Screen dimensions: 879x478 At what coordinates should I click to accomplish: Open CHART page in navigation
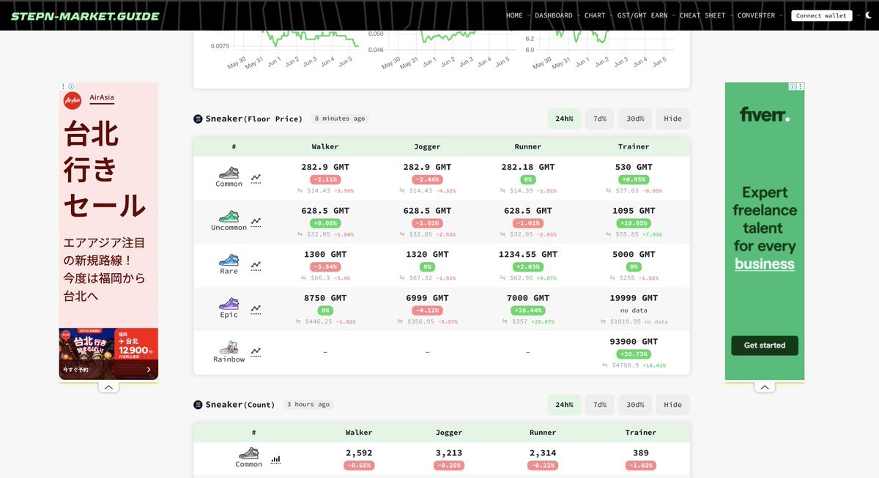point(595,15)
